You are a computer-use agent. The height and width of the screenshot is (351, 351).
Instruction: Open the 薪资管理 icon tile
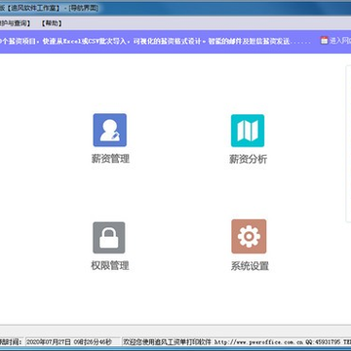tap(110, 130)
